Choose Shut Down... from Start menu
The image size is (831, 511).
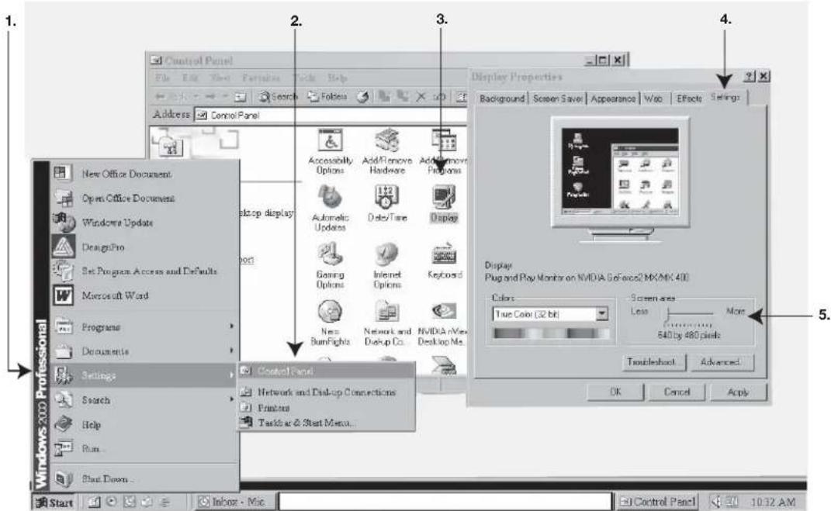pos(144,478)
